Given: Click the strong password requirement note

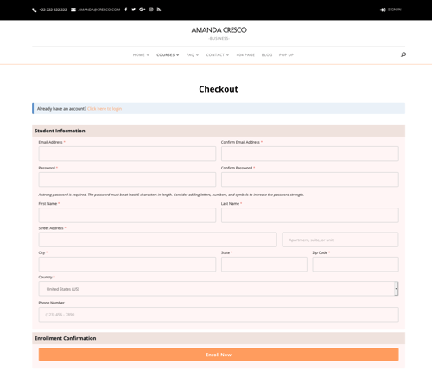Looking at the screenshot, I should (171, 195).
